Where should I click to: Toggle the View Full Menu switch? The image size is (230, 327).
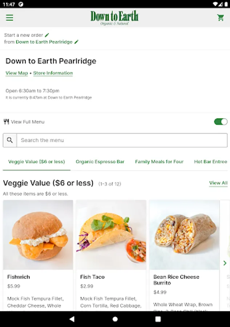click(x=221, y=121)
